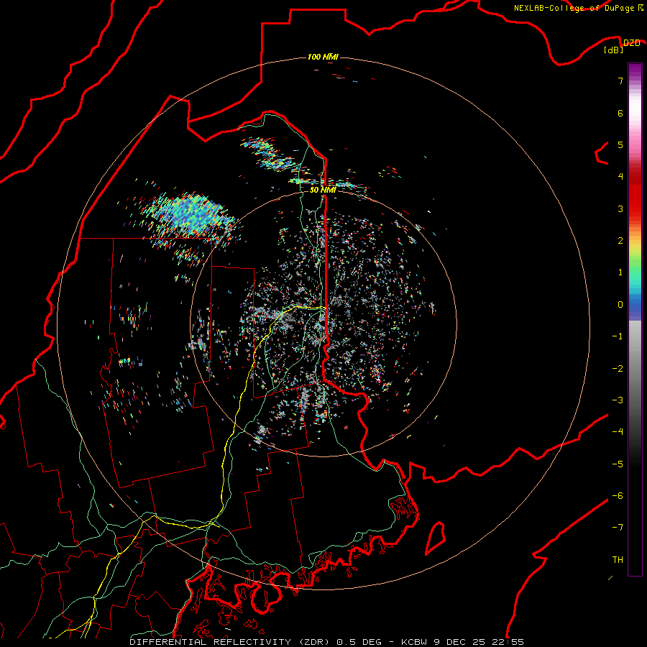
Task: Click the -2 dB scale label
Action: click(618, 369)
